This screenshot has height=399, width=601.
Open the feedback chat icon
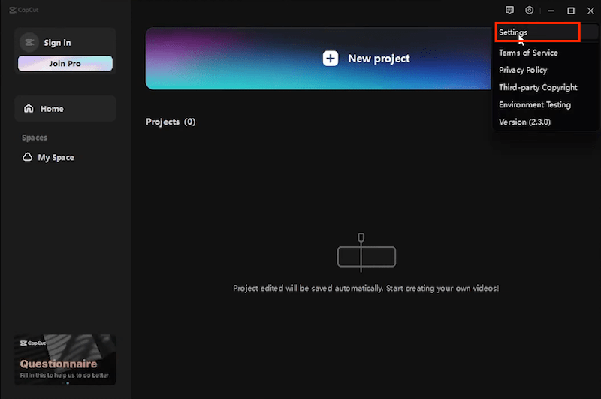pyautogui.click(x=509, y=11)
